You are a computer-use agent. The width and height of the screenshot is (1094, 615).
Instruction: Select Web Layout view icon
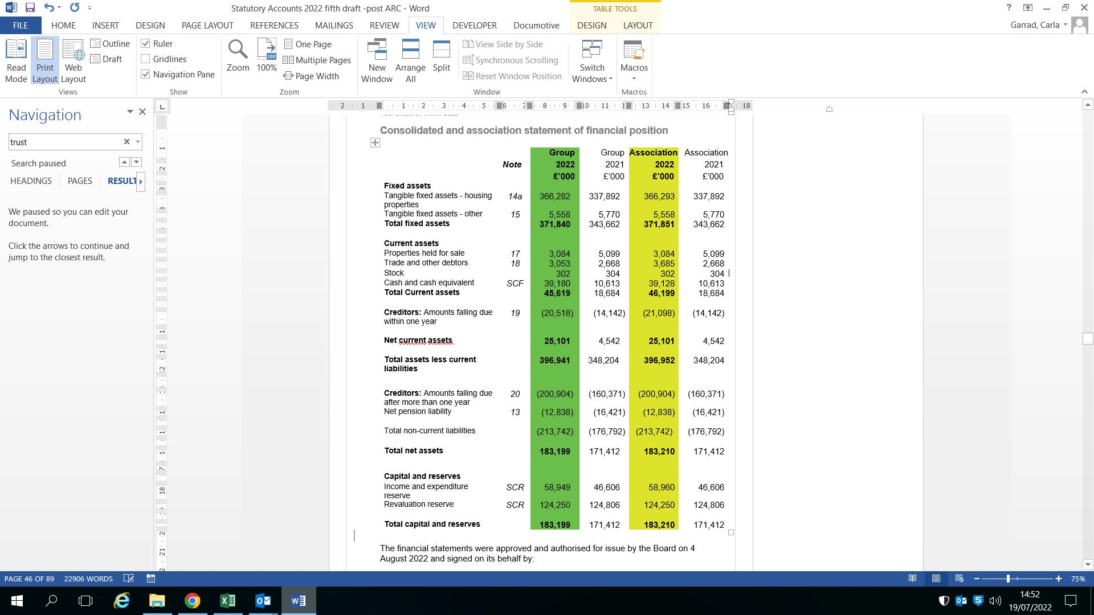pos(73,61)
